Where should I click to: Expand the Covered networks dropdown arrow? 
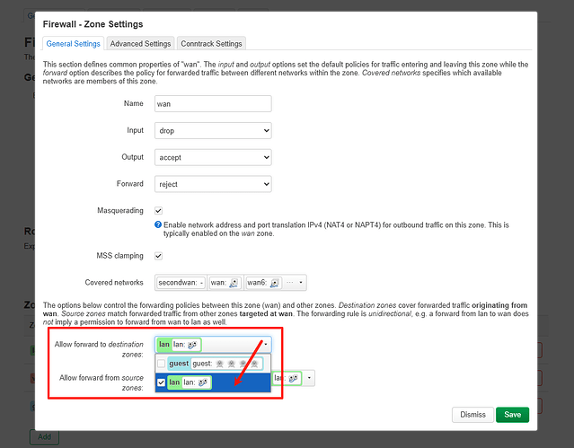[x=300, y=283]
